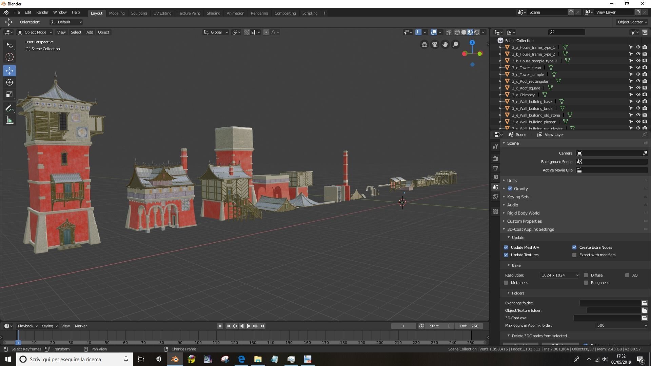
Task: Open the viewport Add menu
Action: (90, 32)
